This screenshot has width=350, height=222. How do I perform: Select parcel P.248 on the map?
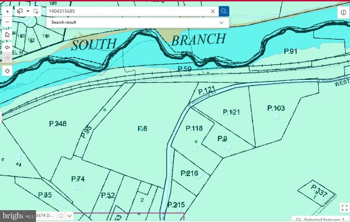point(58,124)
